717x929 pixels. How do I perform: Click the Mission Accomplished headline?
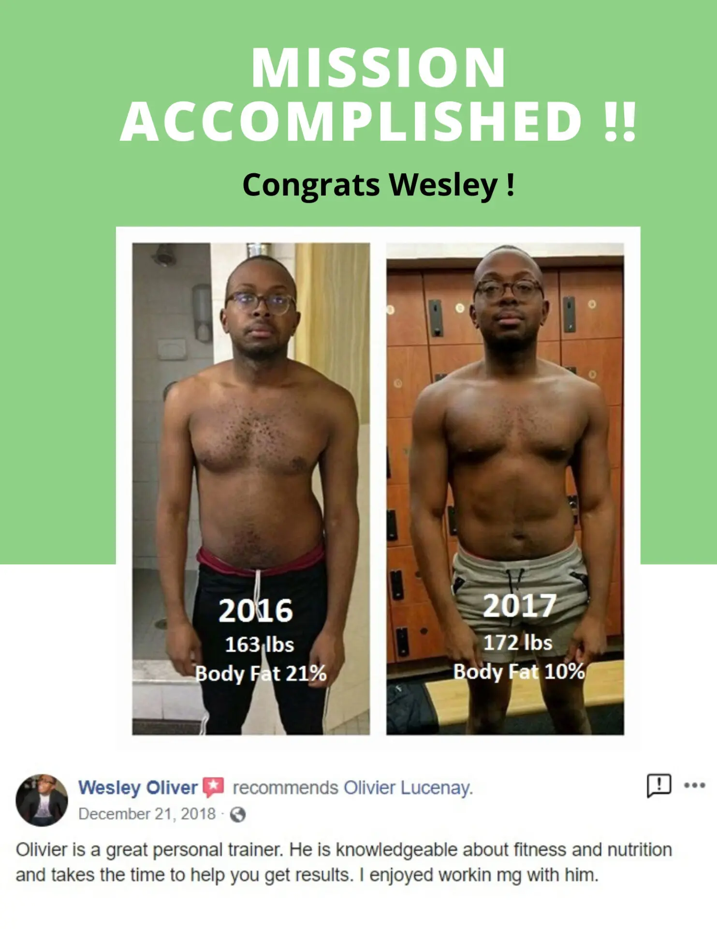(x=379, y=94)
